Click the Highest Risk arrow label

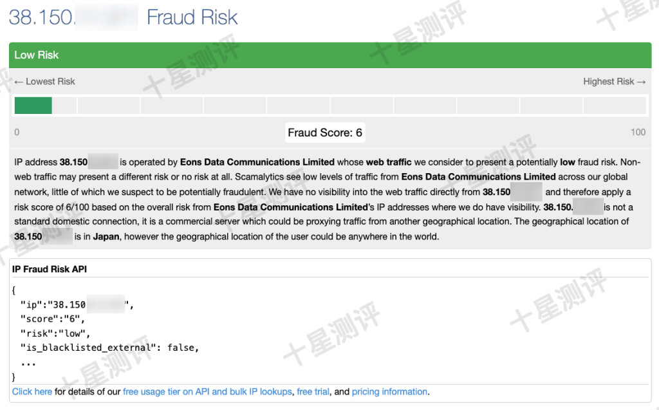click(615, 82)
